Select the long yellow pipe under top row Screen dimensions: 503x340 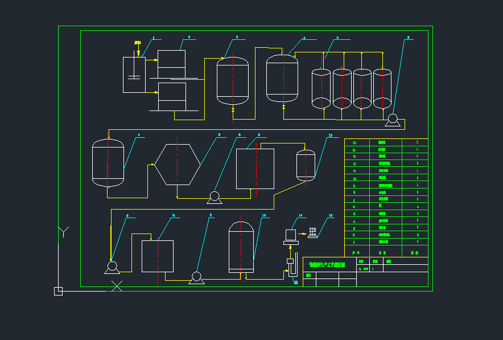click(257, 129)
